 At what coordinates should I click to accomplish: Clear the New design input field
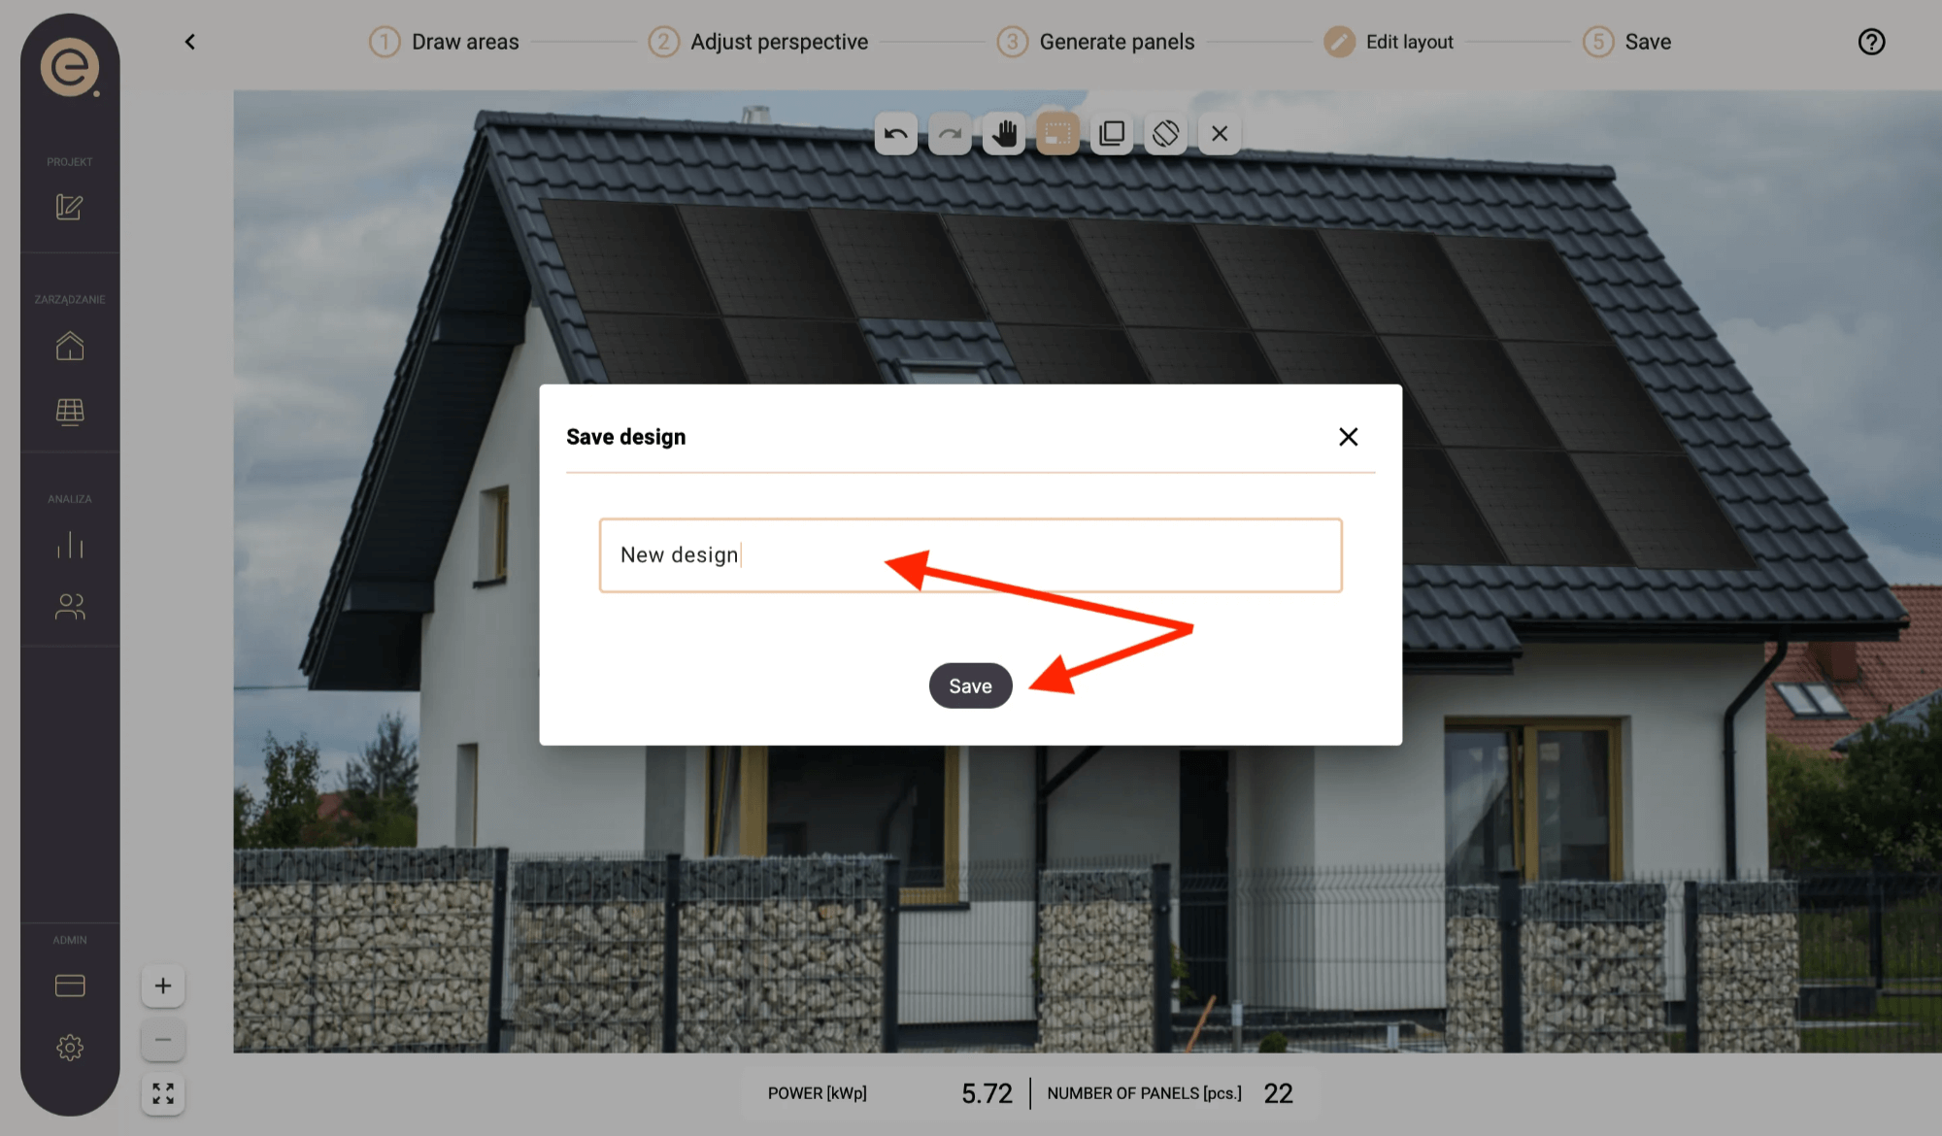coord(971,554)
